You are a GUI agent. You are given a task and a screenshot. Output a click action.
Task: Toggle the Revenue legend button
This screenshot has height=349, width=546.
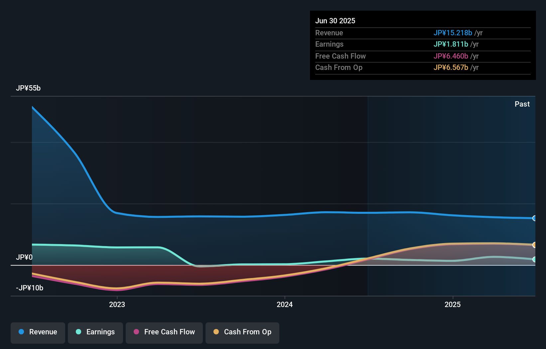coord(38,333)
